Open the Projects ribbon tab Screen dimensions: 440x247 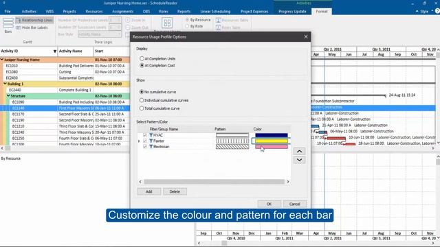[69, 12]
